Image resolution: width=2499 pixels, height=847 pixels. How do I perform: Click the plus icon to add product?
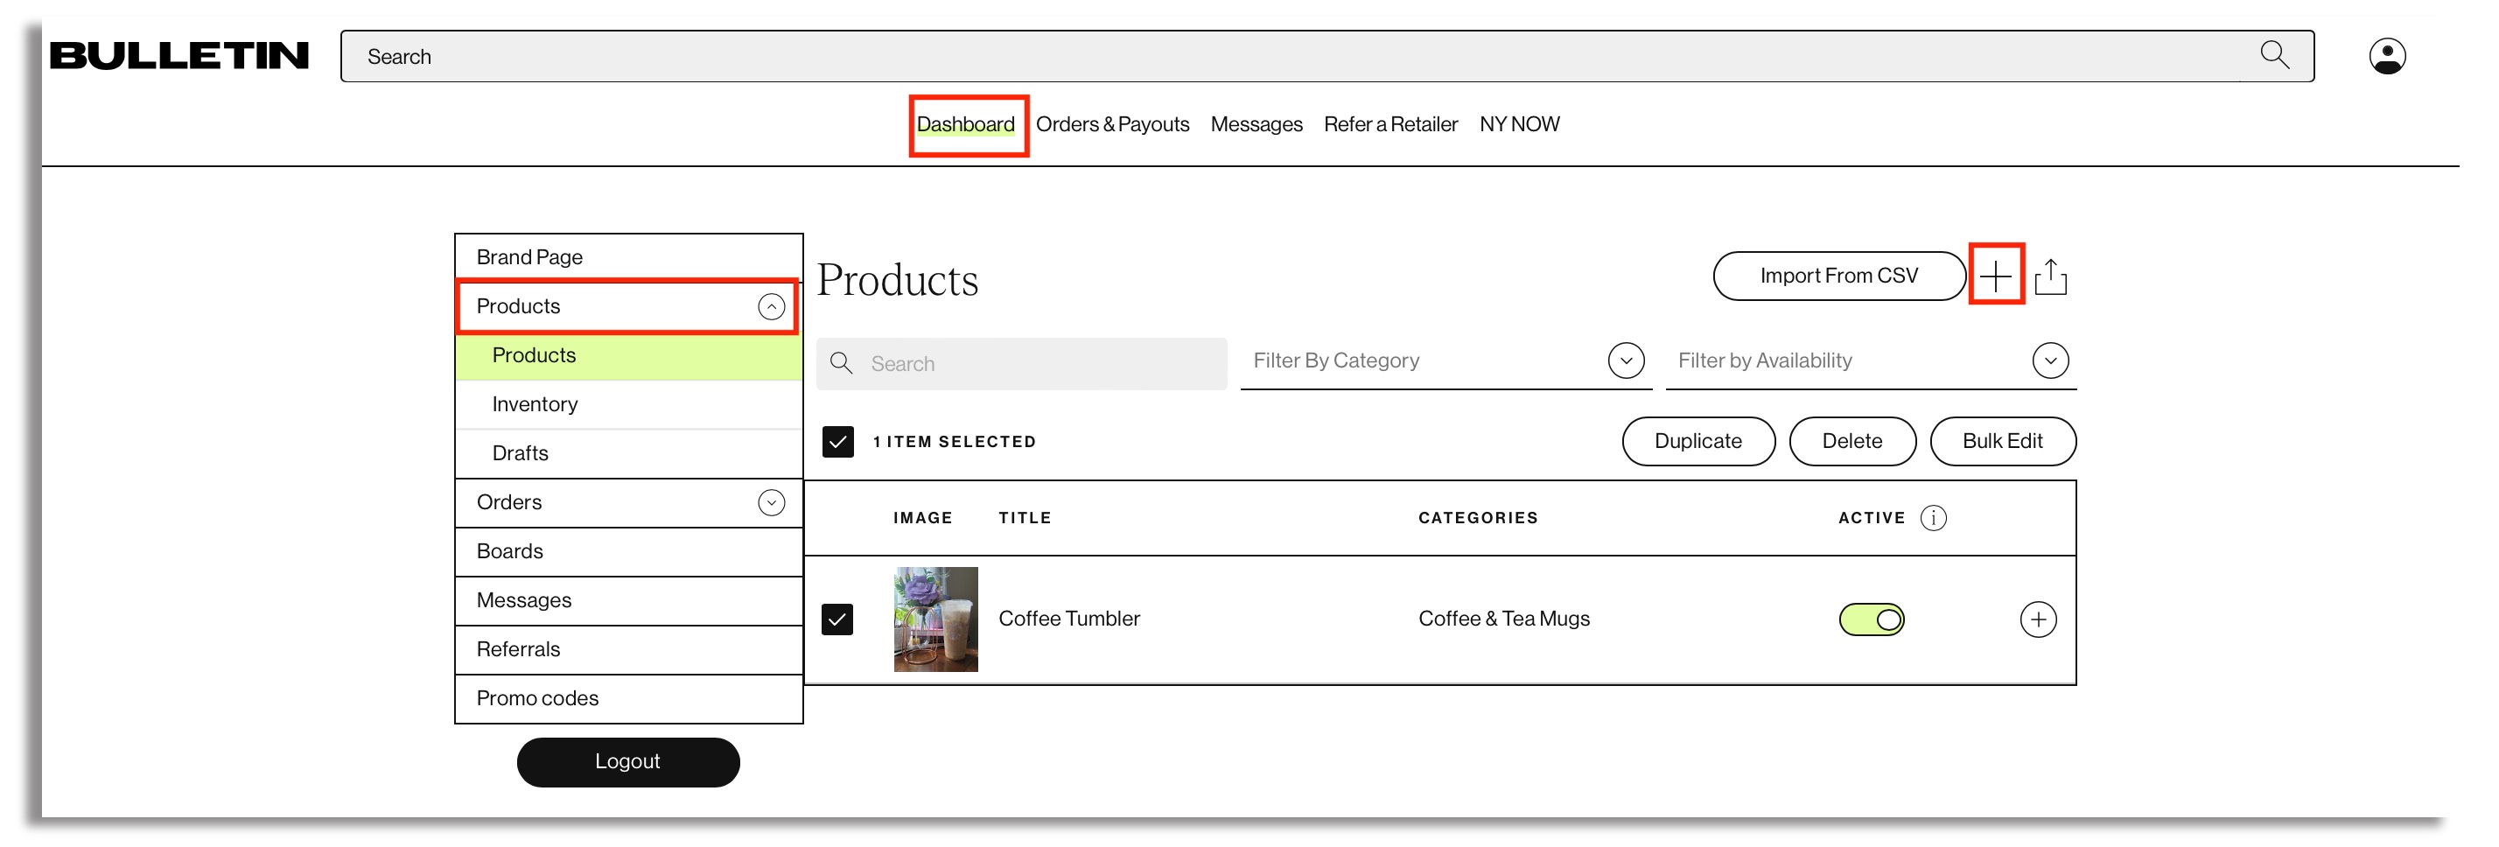click(x=1994, y=276)
